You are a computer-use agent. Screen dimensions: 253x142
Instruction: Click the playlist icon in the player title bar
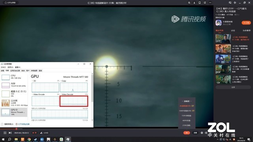pos(189,3)
